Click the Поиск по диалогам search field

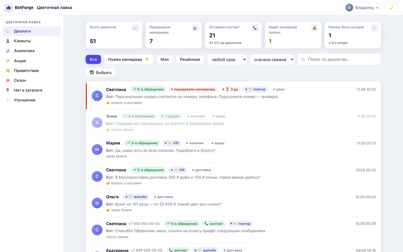click(x=339, y=59)
